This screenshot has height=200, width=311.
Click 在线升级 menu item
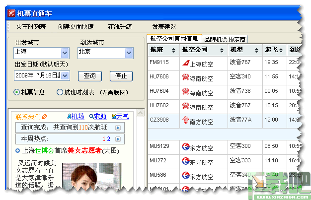point(120,27)
